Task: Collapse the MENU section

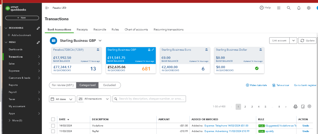Action: click(6, 42)
